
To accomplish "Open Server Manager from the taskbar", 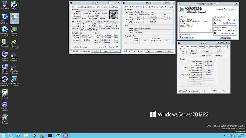I will tap(10, 136).
